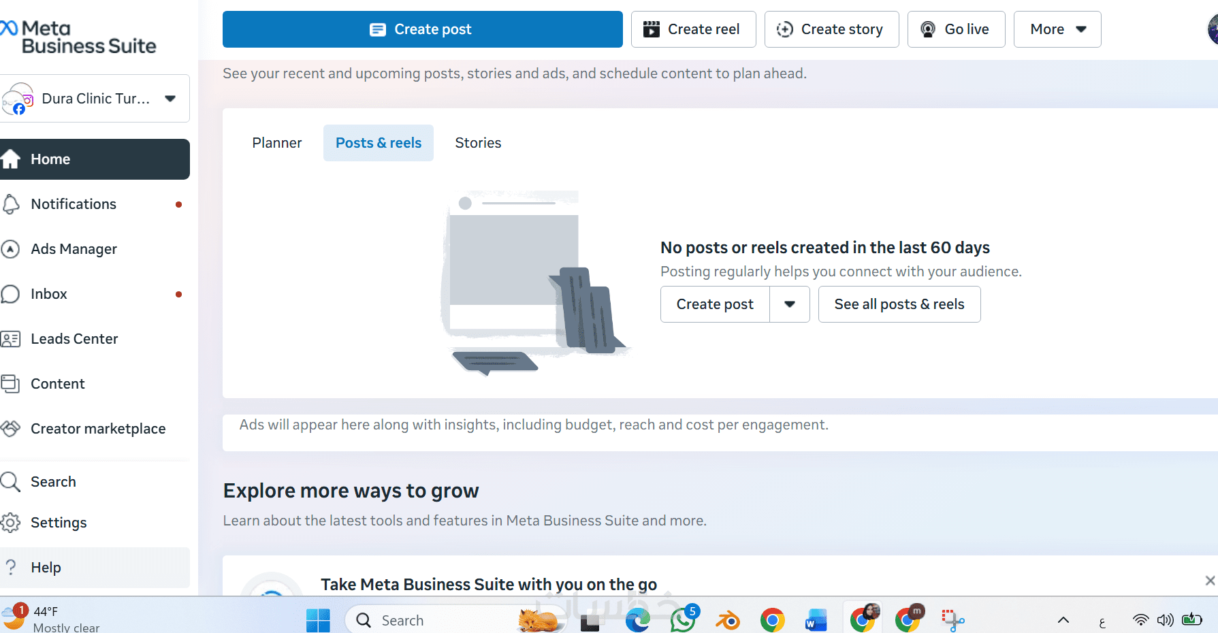Screen dimensions: 1218x633
Task: Click the volume speaker tray icon
Action: pyautogui.click(x=1166, y=620)
